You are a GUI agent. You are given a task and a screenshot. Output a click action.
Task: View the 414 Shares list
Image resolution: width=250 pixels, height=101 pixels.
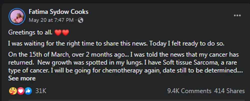(x=229, y=91)
